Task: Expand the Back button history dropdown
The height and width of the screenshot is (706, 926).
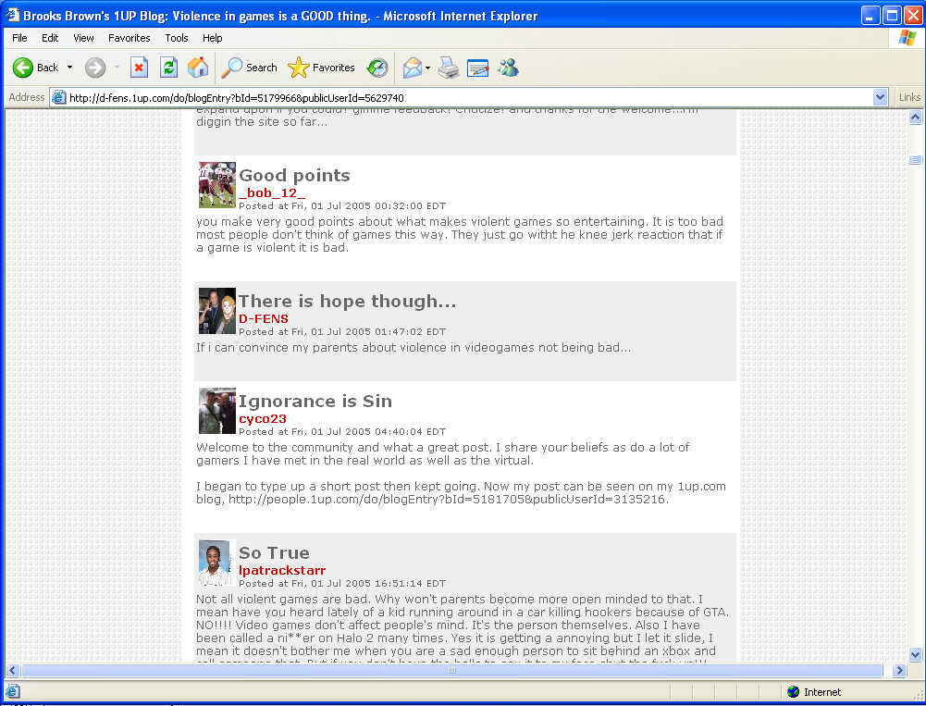Action: [69, 68]
